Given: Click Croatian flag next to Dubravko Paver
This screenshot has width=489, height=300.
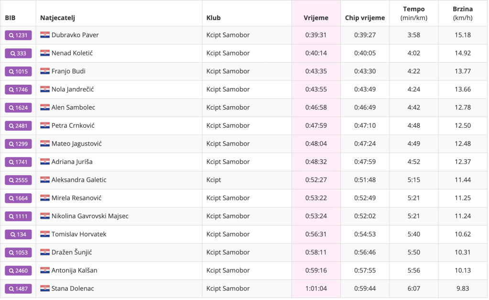Looking at the screenshot, I should [x=45, y=35].
